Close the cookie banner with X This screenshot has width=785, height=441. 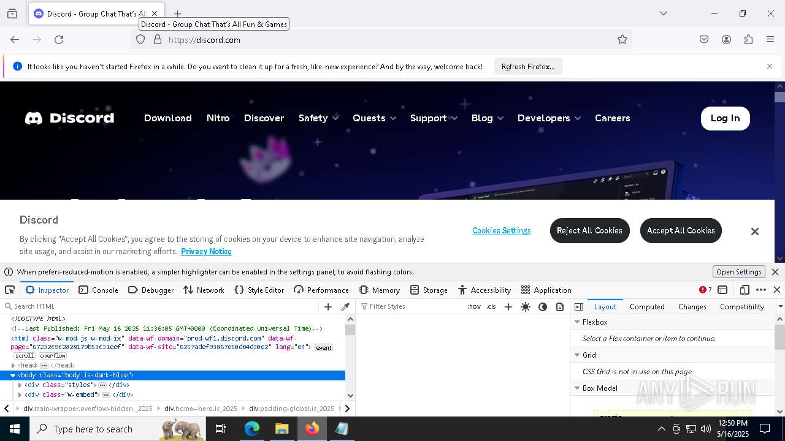pyautogui.click(x=755, y=232)
